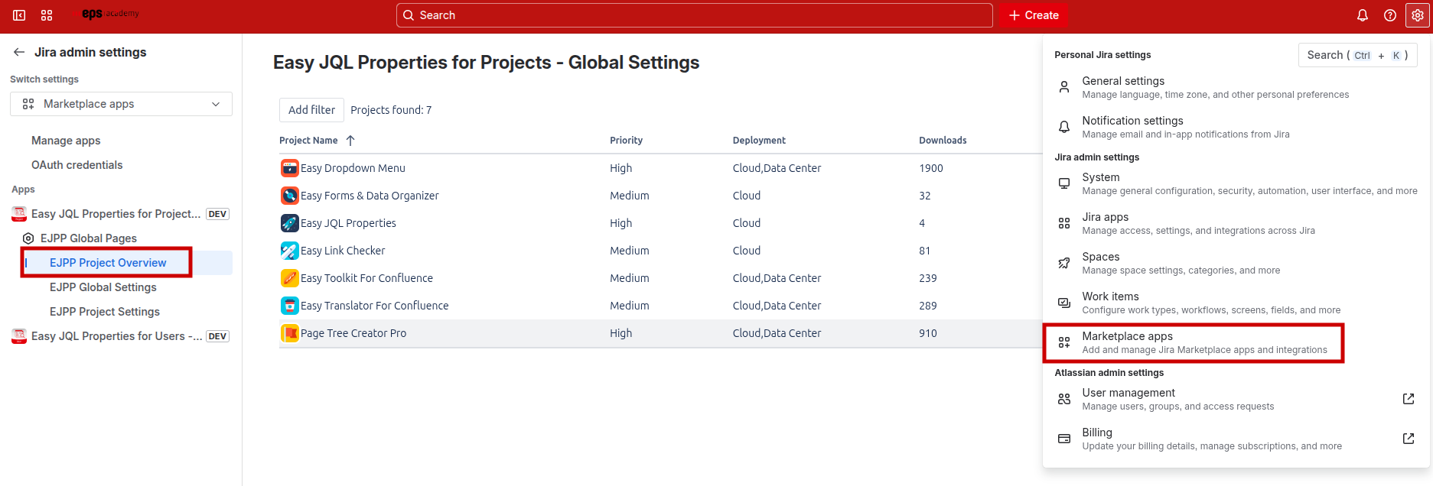The width and height of the screenshot is (1433, 486).
Task: Click the settings Search Ctrl+K button
Action: pos(1358,55)
